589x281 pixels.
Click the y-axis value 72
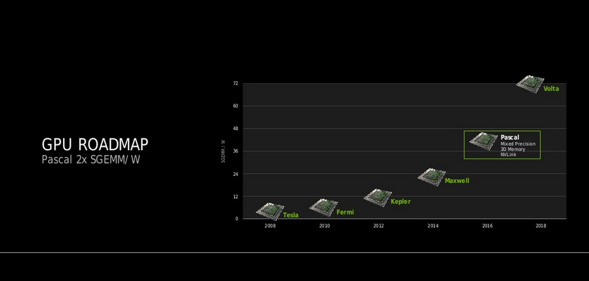coord(236,84)
